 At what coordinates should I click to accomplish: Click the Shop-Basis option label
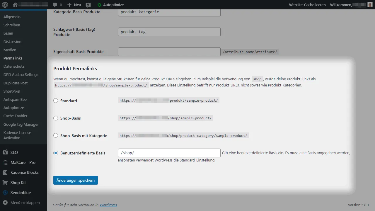coord(71,118)
